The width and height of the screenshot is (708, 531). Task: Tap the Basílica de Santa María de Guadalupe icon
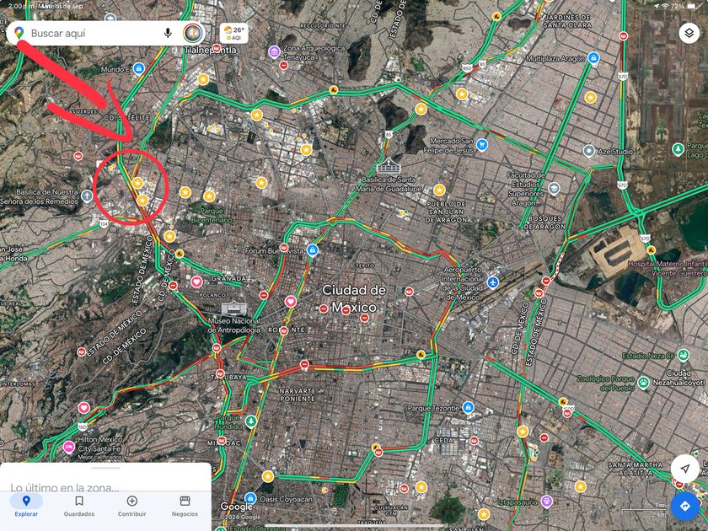click(x=389, y=166)
